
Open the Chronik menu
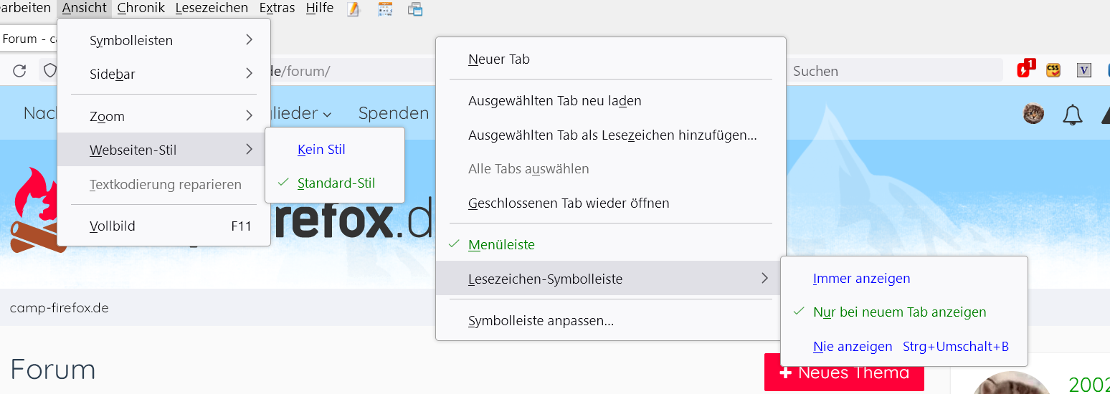point(141,9)
